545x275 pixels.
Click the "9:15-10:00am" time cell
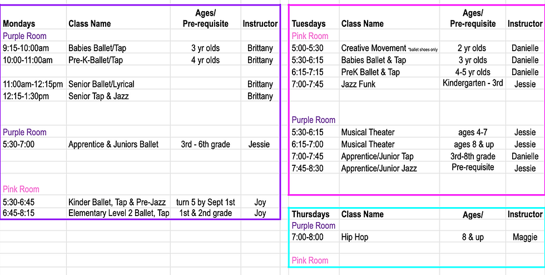(26, 48)
